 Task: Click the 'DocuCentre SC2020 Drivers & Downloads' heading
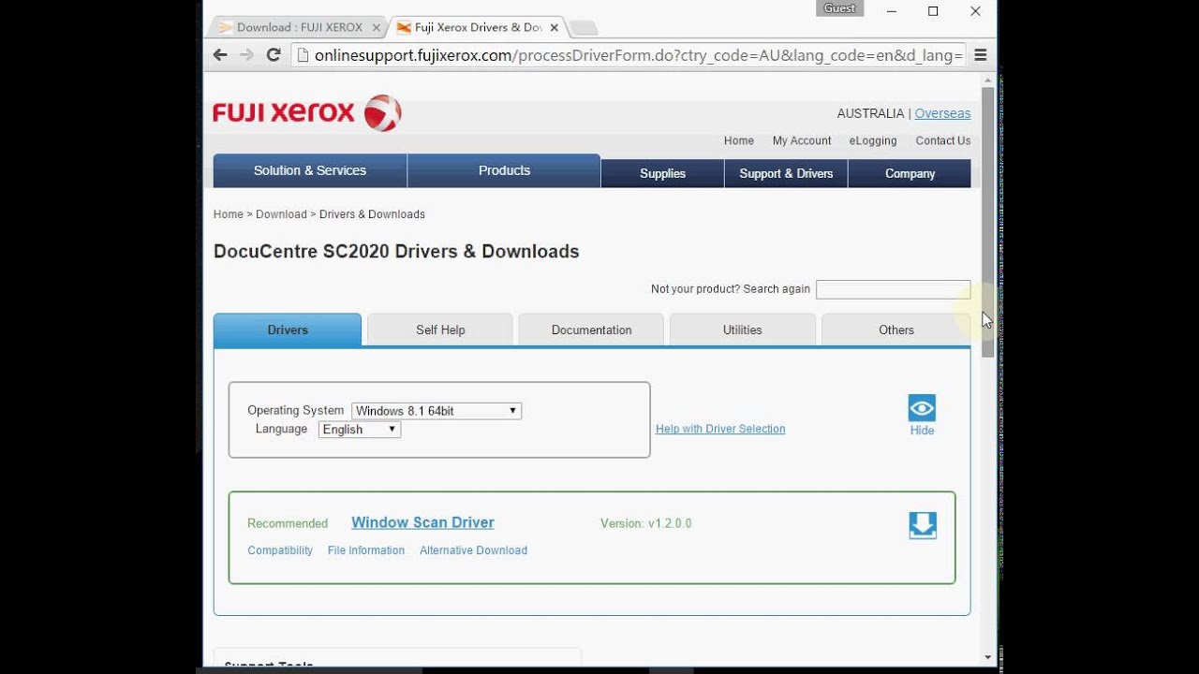point(396,251)
